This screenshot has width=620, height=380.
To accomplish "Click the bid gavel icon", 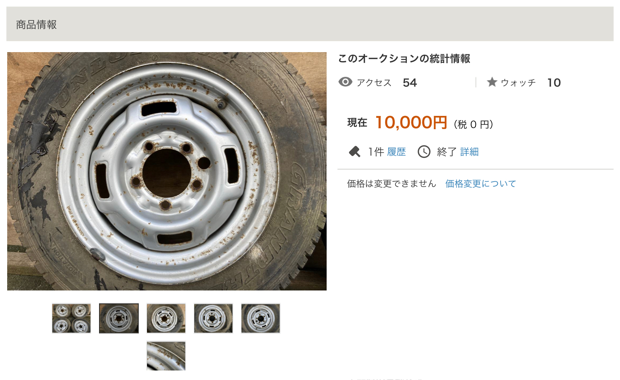I will [355, 152].
